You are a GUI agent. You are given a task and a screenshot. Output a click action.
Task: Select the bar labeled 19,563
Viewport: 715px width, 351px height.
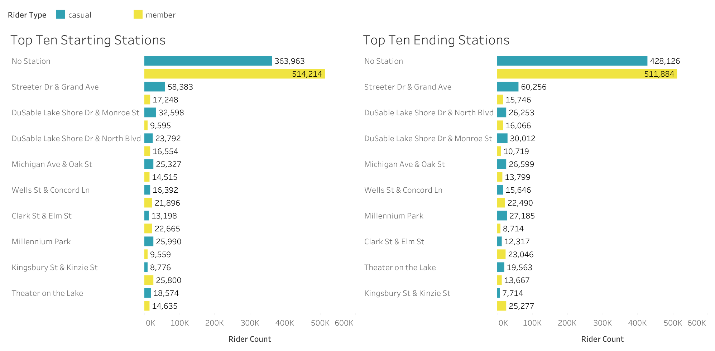(501, 267)
